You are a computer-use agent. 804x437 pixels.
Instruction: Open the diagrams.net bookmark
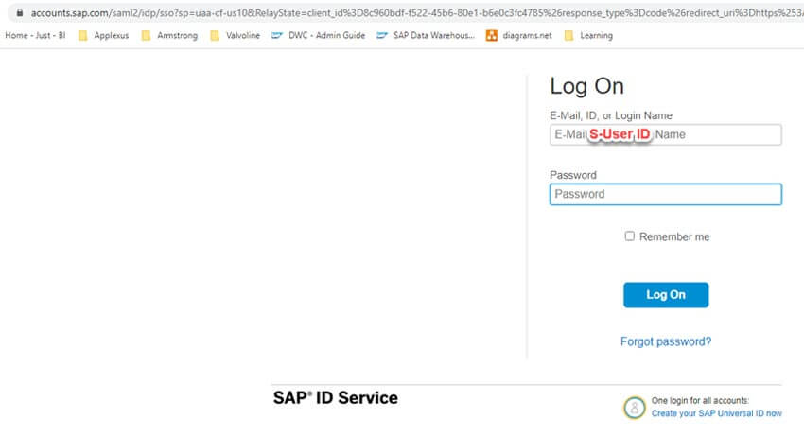(519, 35)
